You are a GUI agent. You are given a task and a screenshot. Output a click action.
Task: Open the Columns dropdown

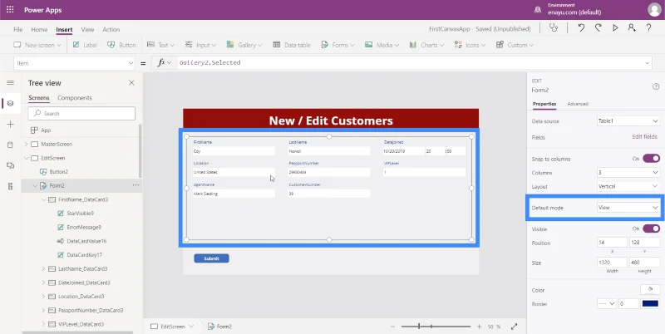[628, 173]
